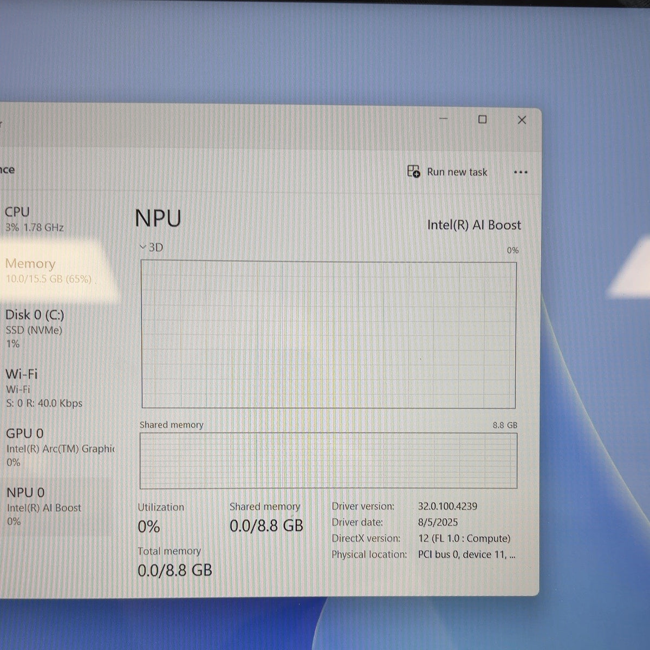This screenshot has height=650, width=650.
Task: Select Memory in the performance sidebar
Action: pyautogui.click(x=54, y=270)
